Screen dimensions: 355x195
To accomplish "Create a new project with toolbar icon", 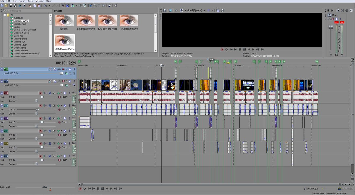I will (x=2, y=5).
